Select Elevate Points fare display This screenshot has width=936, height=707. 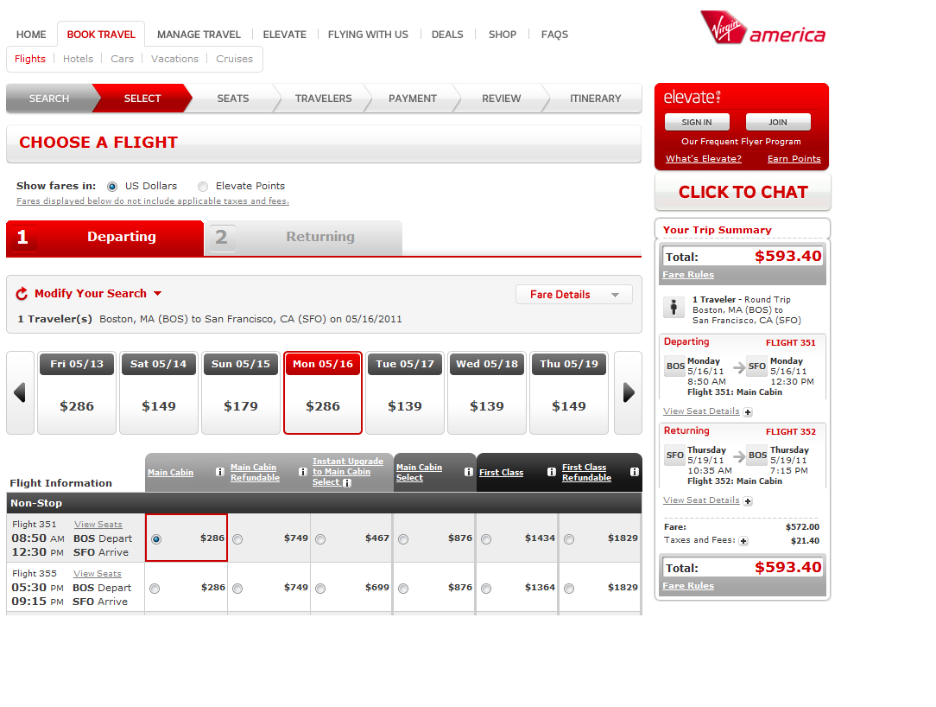click(x=203, y=187)
